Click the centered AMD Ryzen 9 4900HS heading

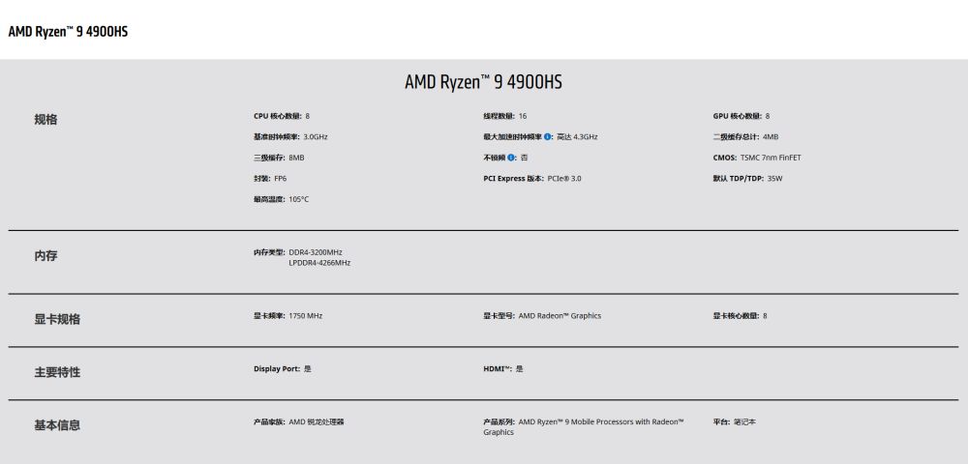[x=483, y=82]
